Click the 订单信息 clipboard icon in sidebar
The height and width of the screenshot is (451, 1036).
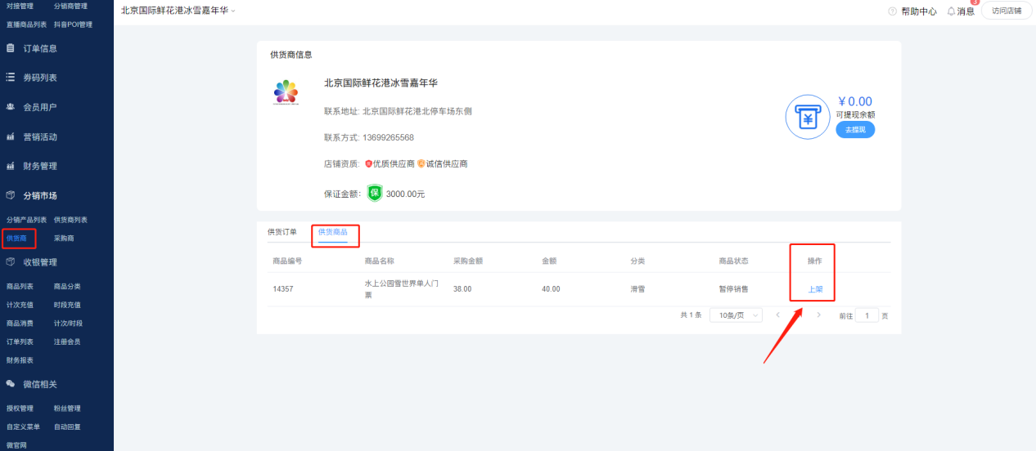11,48
